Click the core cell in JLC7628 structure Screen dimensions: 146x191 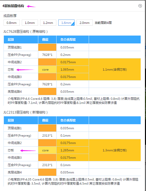click(47, 70)
